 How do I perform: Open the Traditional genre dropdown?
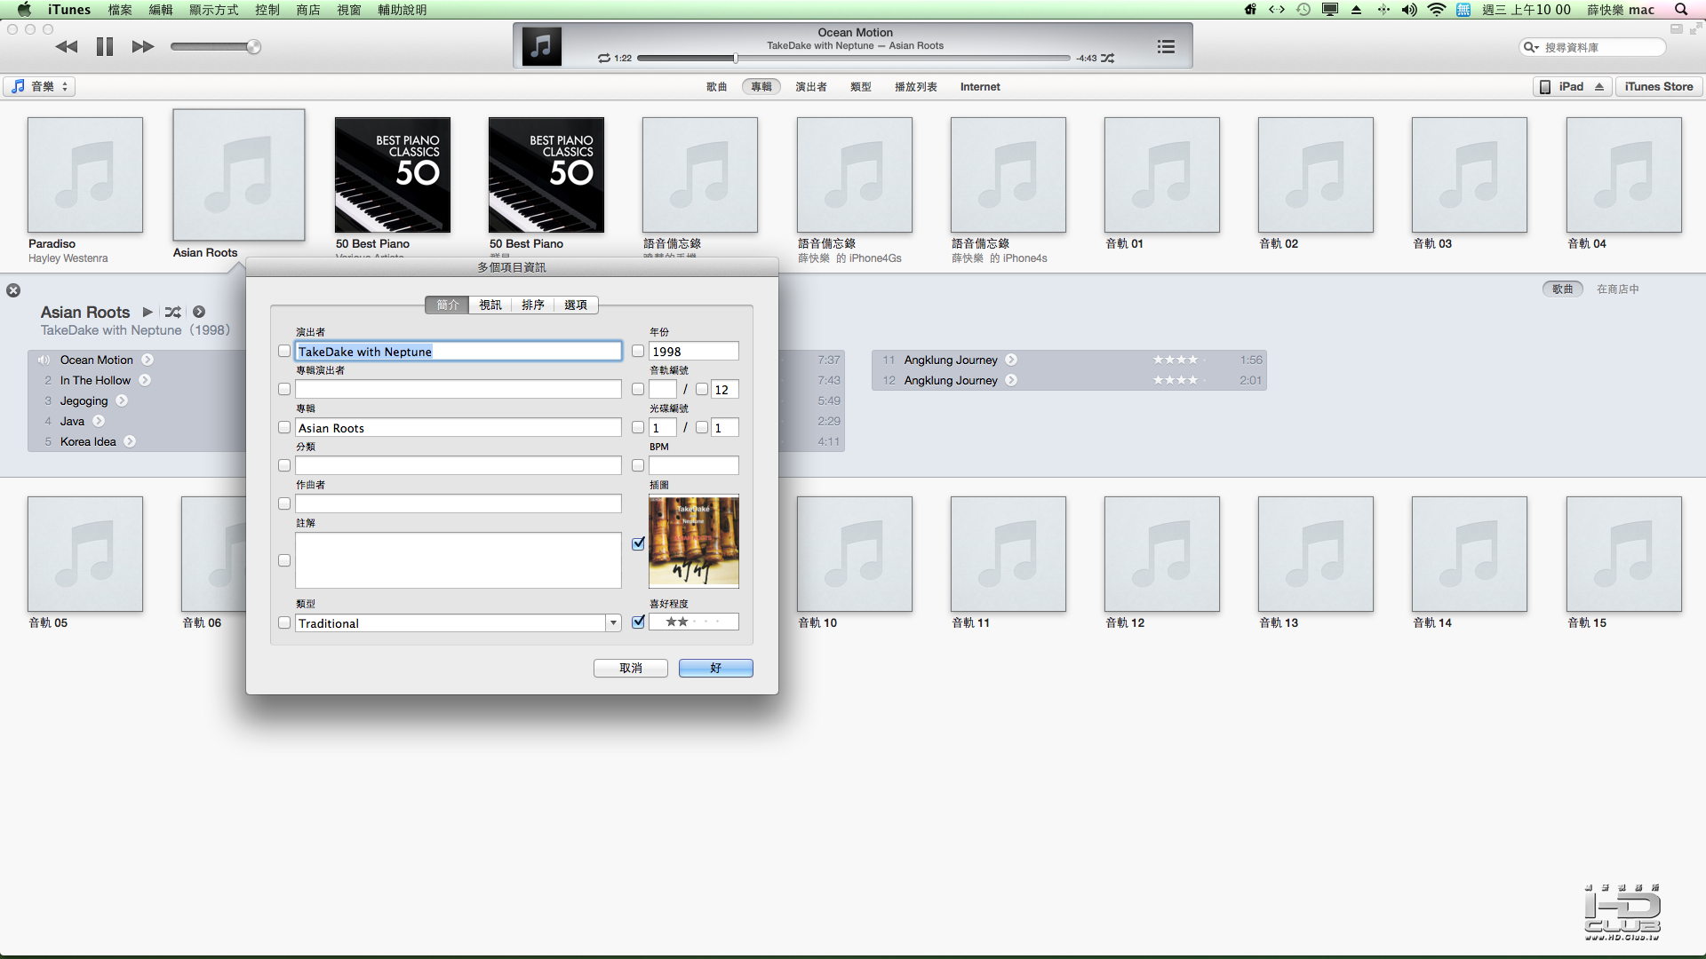[x=613, y=623]
